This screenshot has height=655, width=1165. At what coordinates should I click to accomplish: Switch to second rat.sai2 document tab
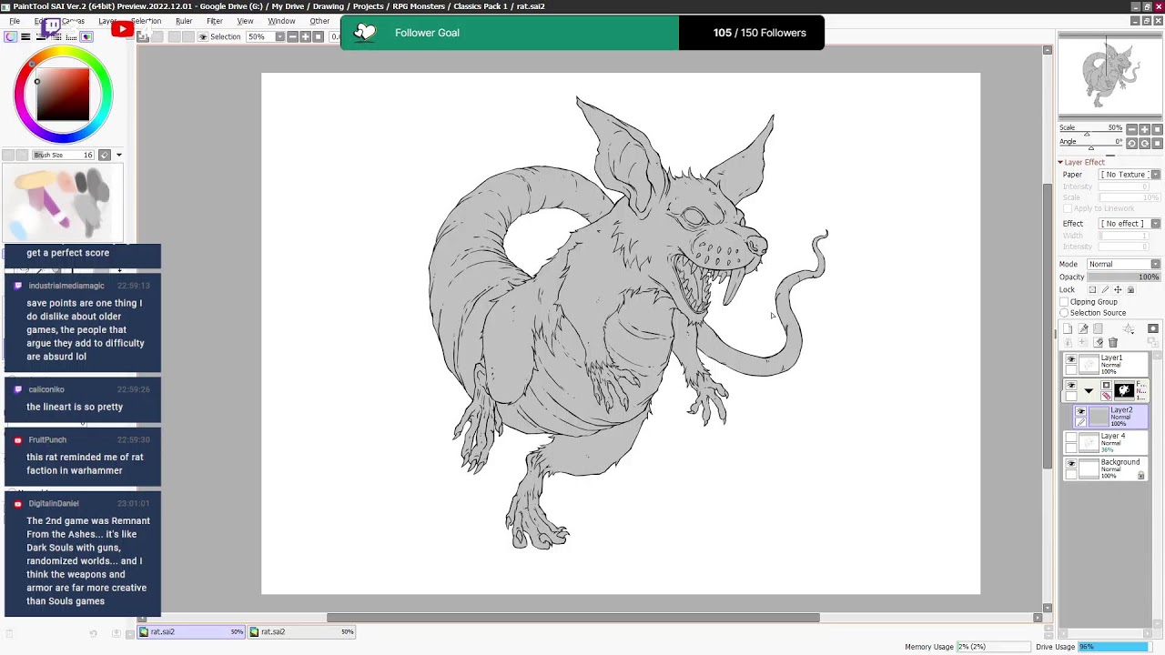303,631
